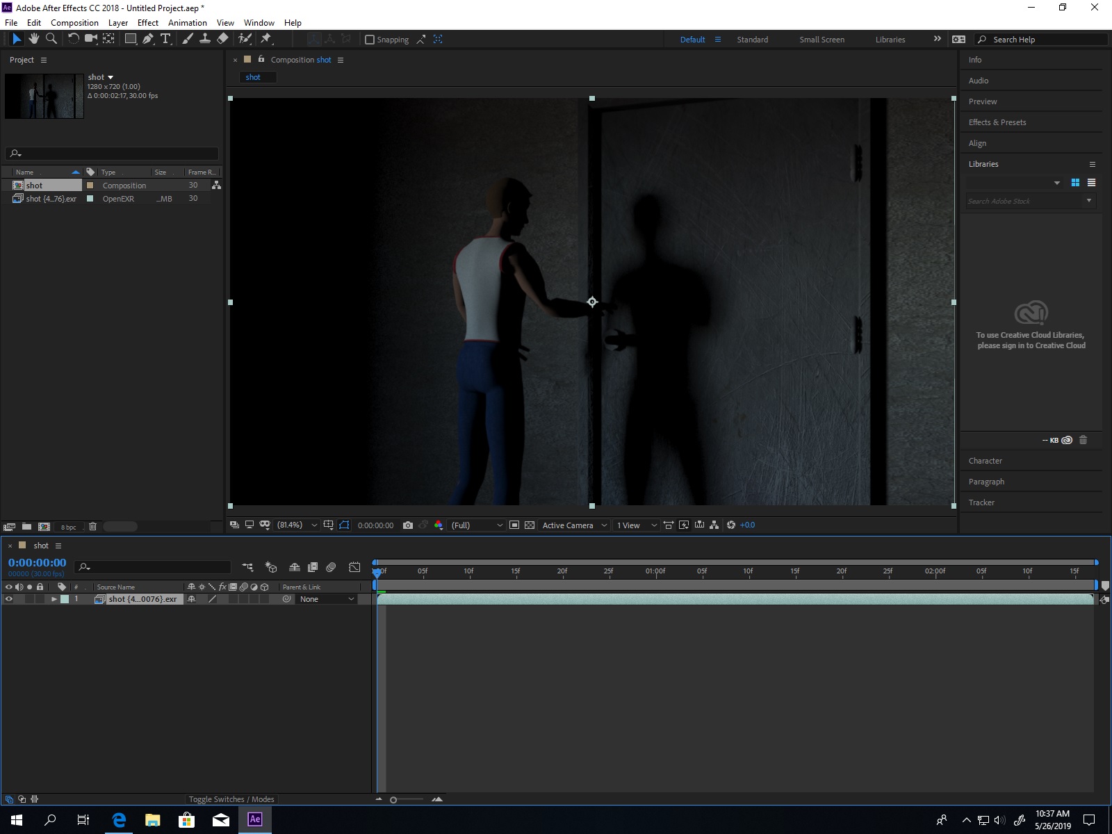Screen dimensions: 1112x834
Task: Select the Pen tool
Action: pyautogui.click(x=148, y=39)
